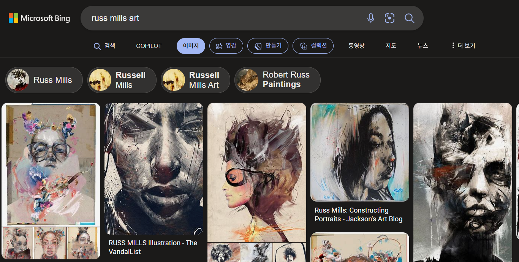
Task: Open the COPILOT tab
Action: click(149, 46)
